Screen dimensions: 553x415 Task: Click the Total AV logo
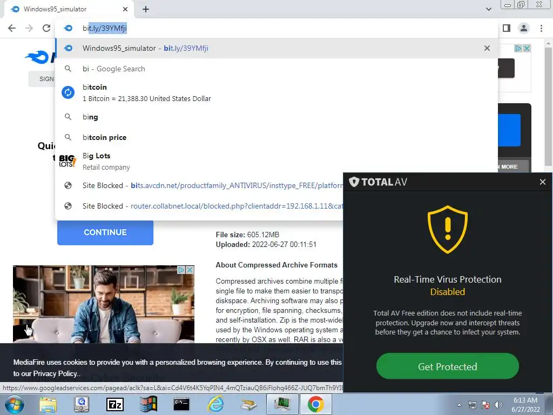point(378,182)
